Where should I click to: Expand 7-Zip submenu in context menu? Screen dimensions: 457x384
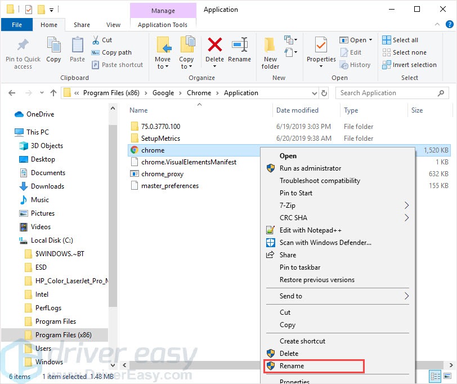pyautogui.click(x=407, y=206)
